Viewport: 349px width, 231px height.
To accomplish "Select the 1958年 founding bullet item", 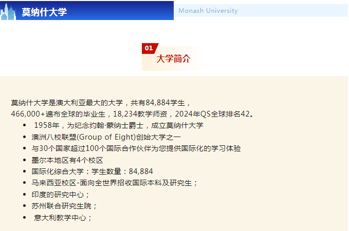I will pos(118,125).
